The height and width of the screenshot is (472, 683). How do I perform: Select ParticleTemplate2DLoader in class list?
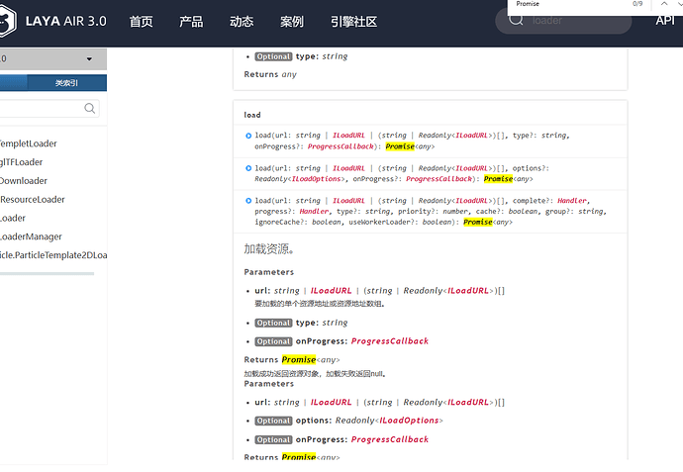click(x=53, y=255)
